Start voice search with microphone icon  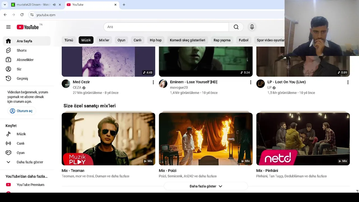(252, 27)
